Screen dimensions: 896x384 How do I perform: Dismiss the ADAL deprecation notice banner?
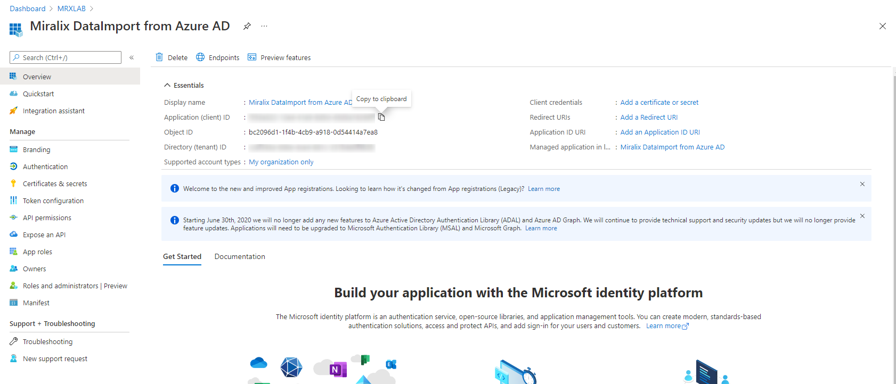pos(862,216)
